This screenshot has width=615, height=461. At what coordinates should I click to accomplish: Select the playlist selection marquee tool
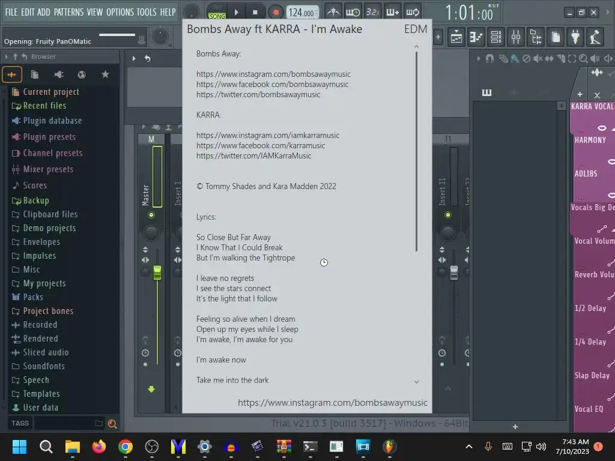(572, 59)
